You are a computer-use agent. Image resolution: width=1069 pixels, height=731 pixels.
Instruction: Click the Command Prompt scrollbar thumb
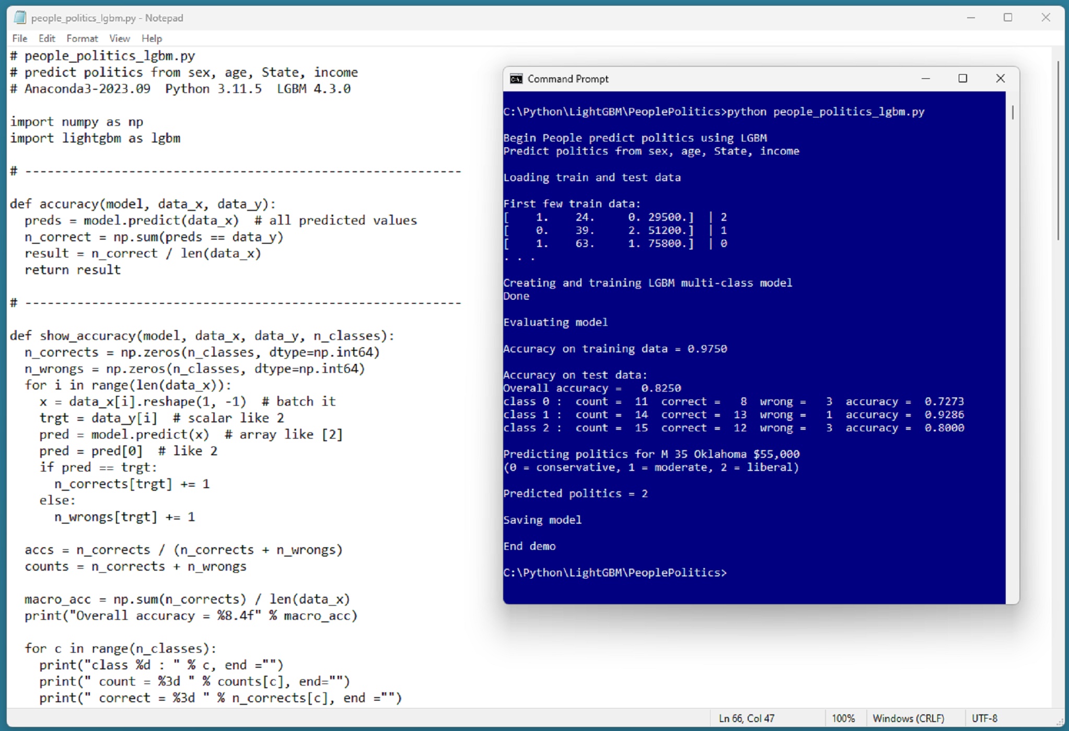[1013, 112]
